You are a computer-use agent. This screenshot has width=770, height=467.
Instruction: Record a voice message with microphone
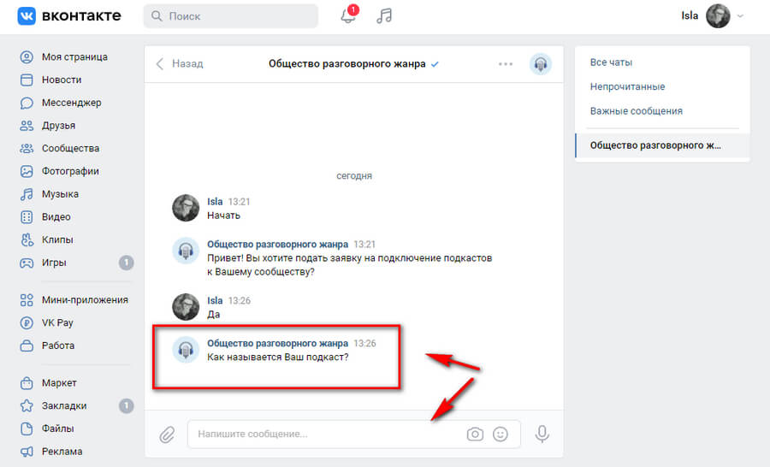tap(542, 434)
